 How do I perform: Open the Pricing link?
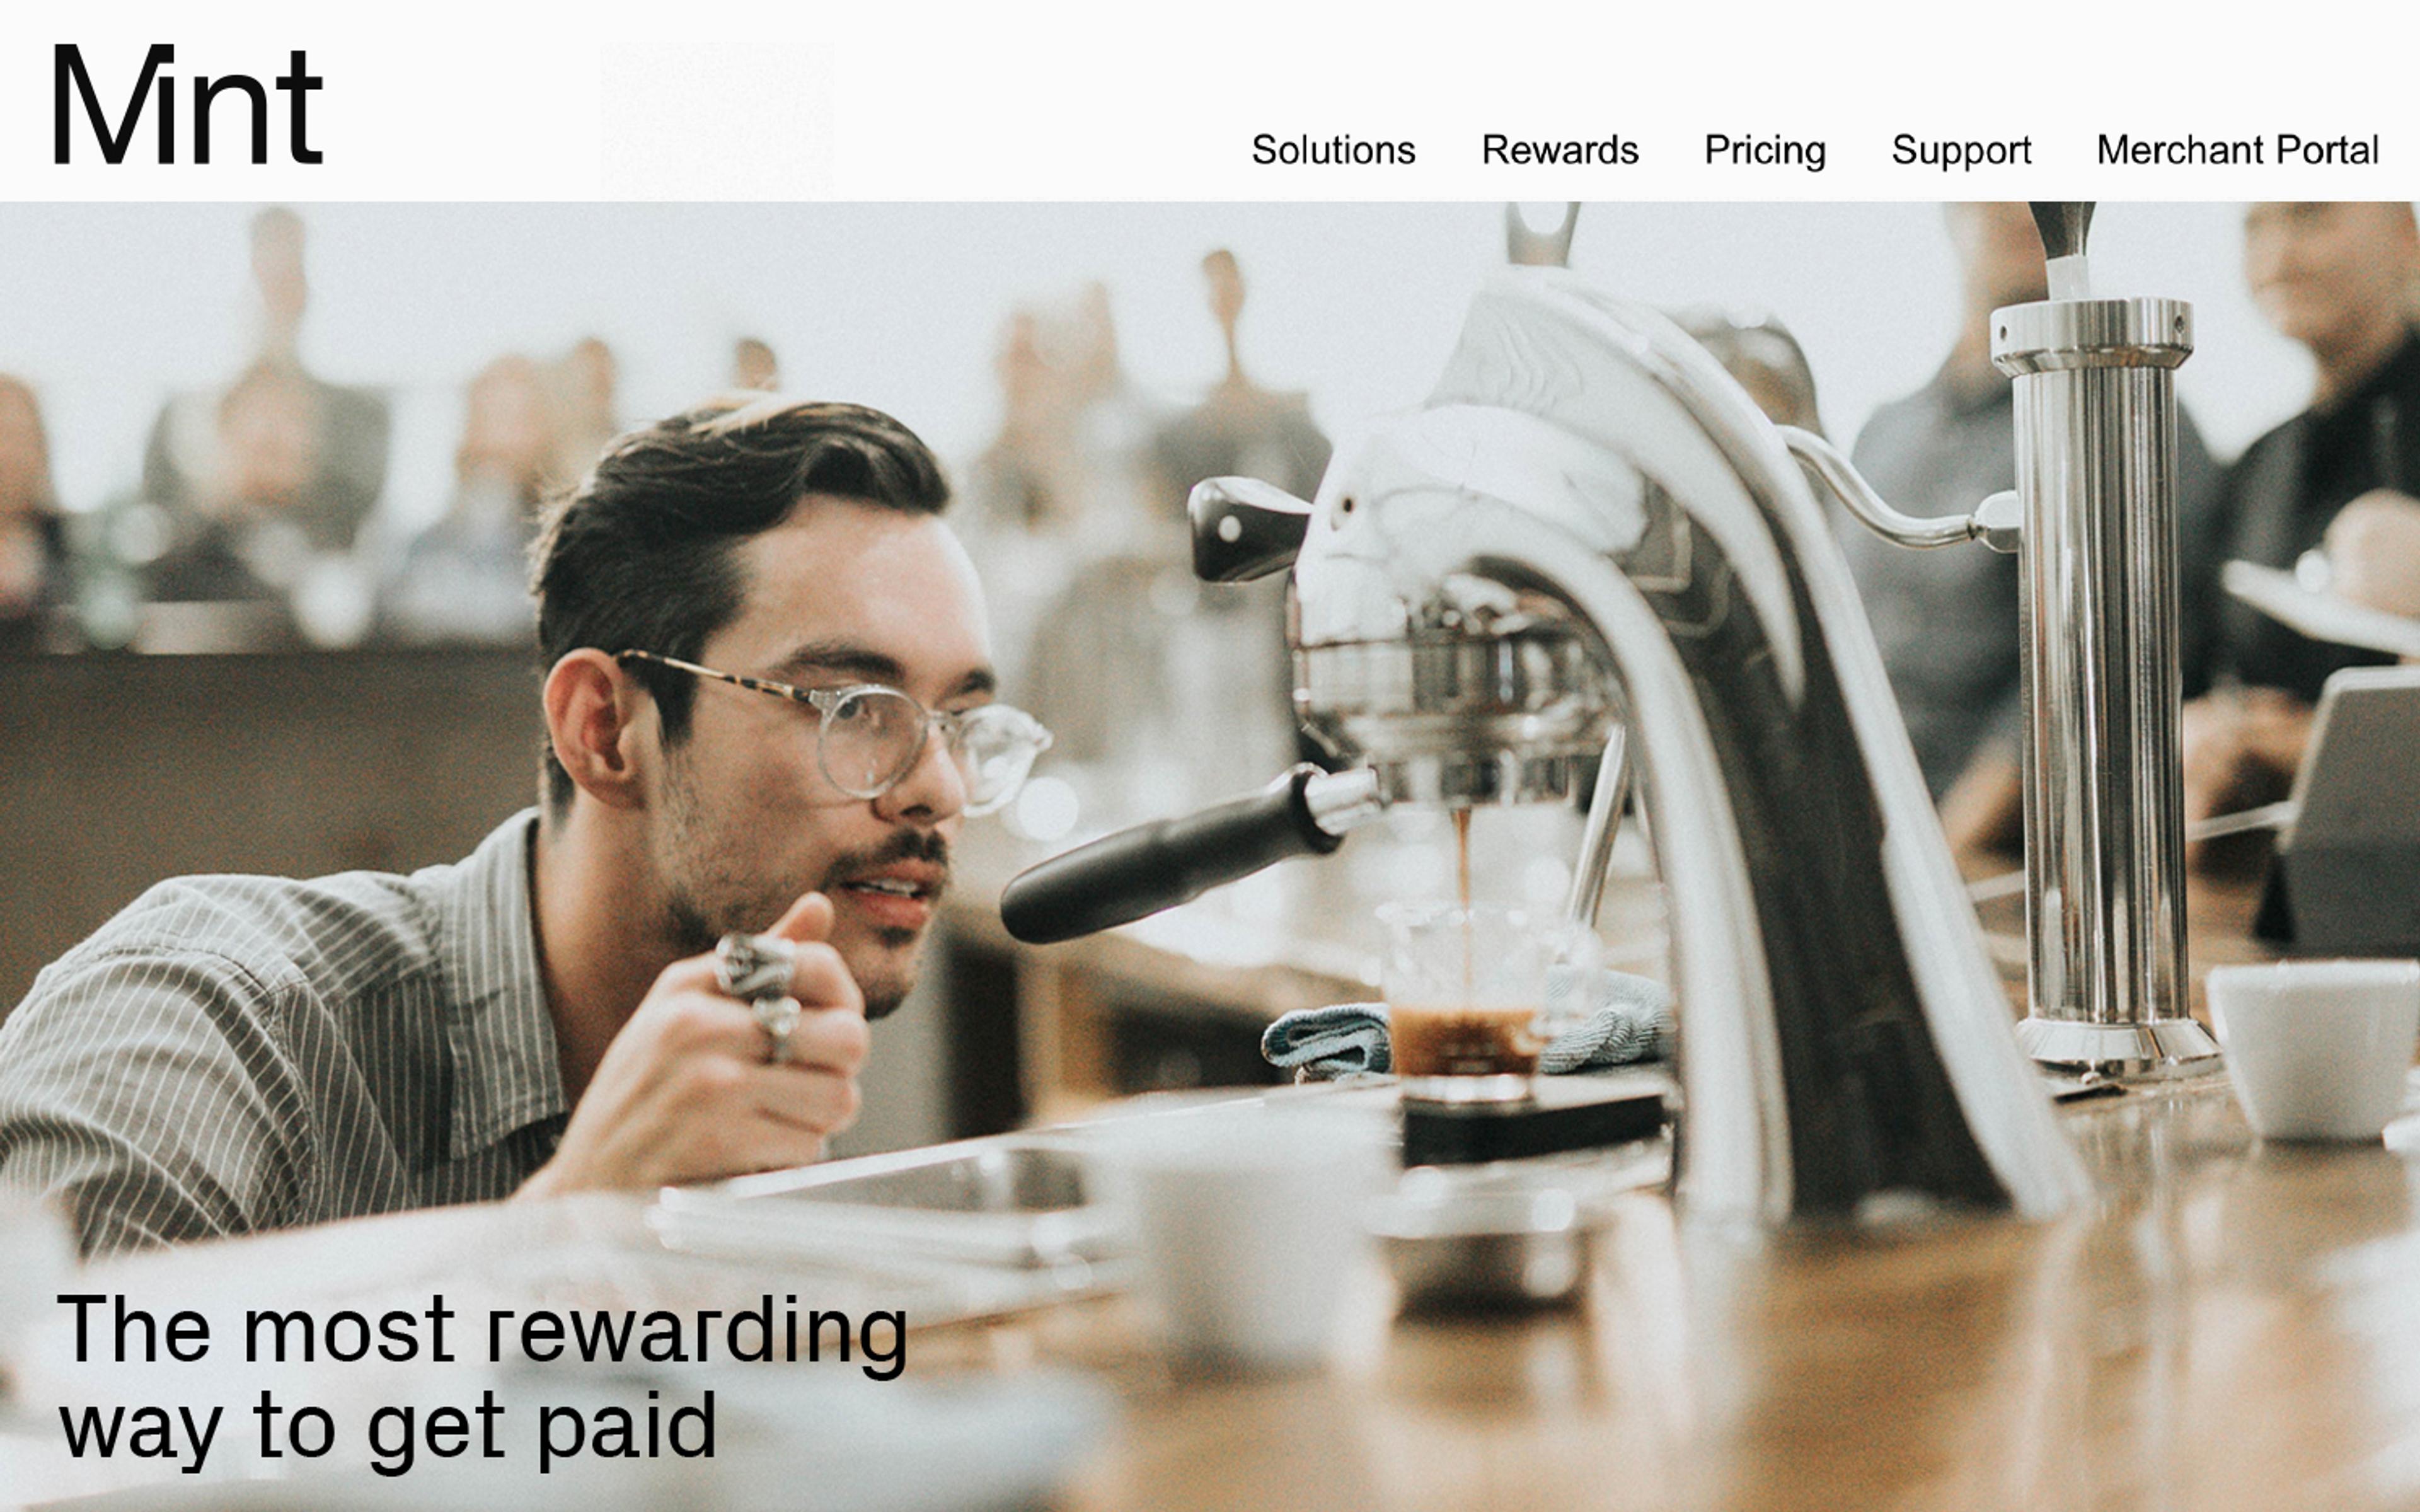[x=1765, y=151]
